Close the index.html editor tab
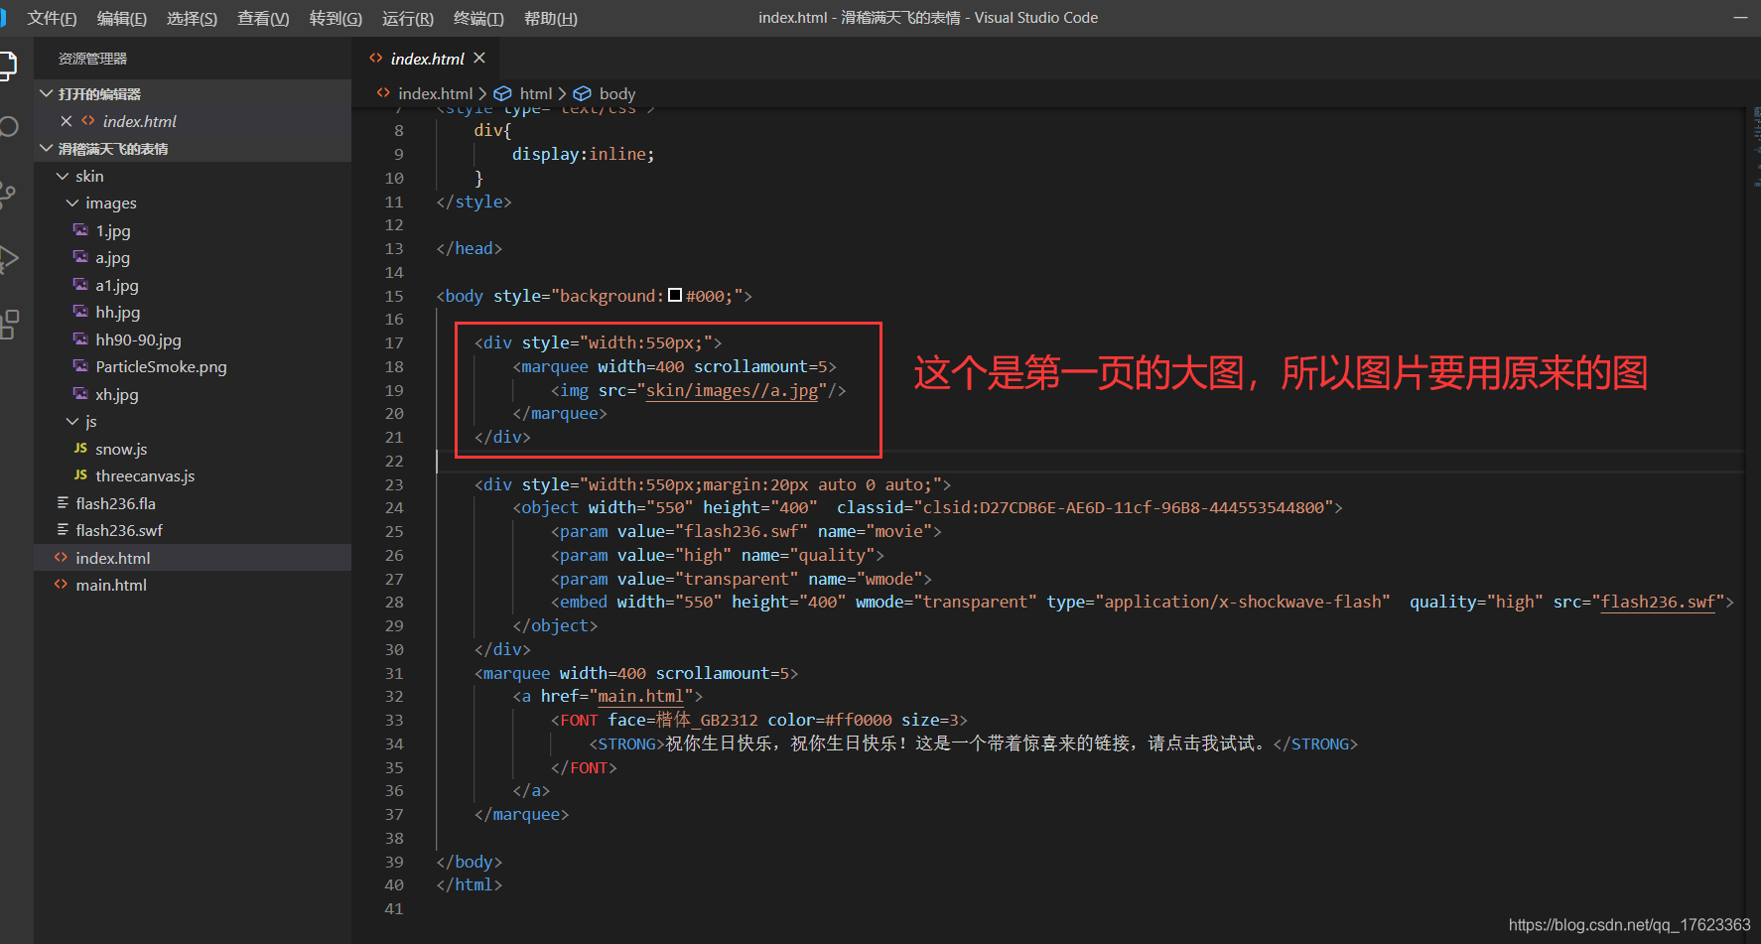The image size is (1761, 944). 479,59
